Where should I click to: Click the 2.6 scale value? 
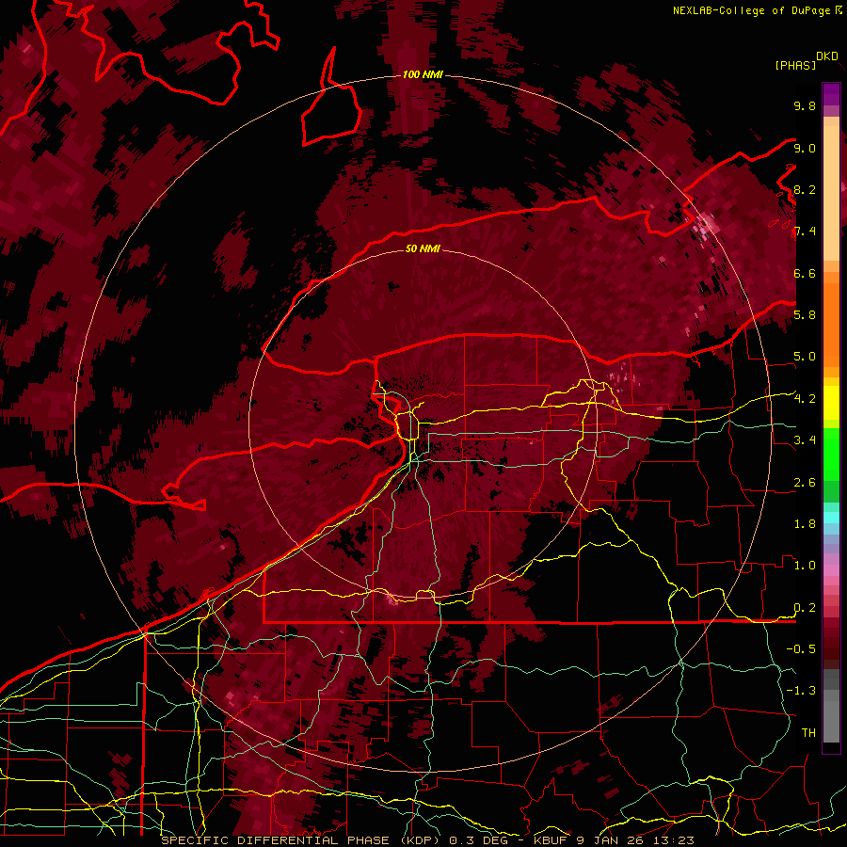click(805, 483)
